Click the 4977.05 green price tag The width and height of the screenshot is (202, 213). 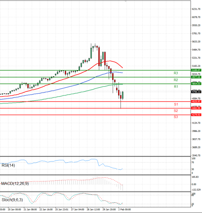click(x=196, y=77)
